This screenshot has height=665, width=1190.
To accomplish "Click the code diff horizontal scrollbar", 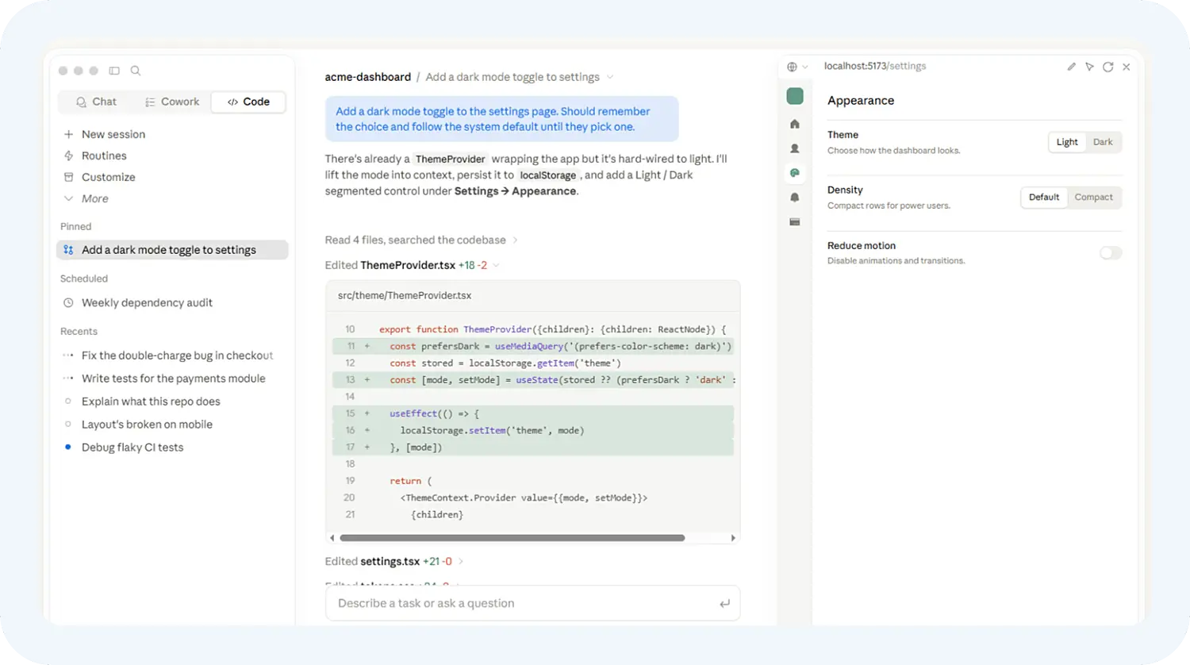I will (x=512, y=538).
